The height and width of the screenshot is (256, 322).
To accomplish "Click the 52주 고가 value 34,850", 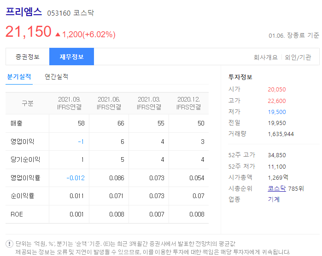I will coord(276,155).
